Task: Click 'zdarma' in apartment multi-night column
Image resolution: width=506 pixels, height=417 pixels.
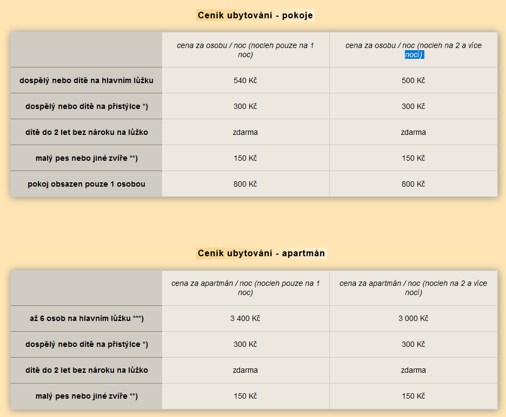Action: (414, 370)
